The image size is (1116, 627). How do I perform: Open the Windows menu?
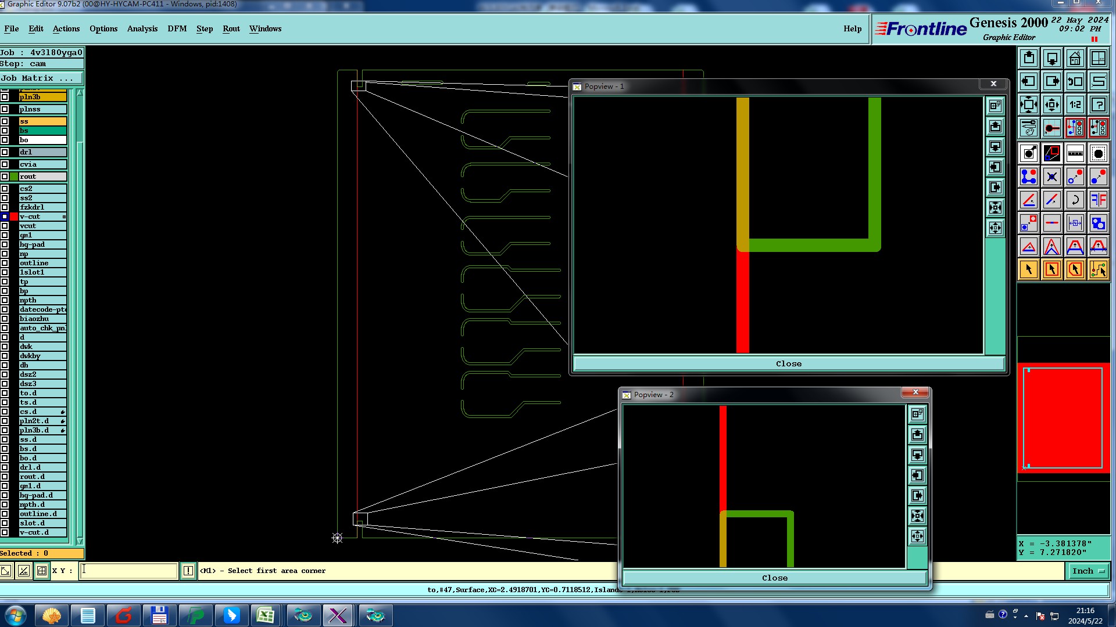pyautogui.click(x=266, y=28)
